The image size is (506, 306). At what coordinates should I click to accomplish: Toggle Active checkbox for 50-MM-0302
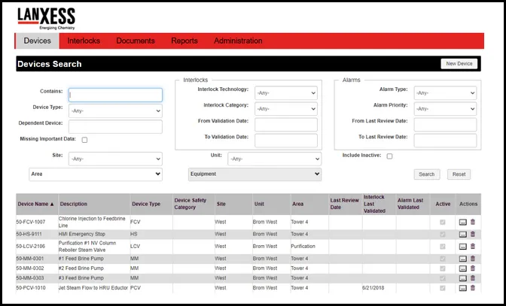pos(443,268)
